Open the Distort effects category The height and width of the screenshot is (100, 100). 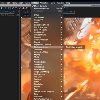pos(47,42)
